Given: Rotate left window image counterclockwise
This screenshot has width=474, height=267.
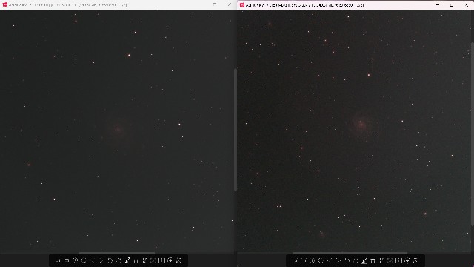Looking at the screenshot, I should (110, 260).
